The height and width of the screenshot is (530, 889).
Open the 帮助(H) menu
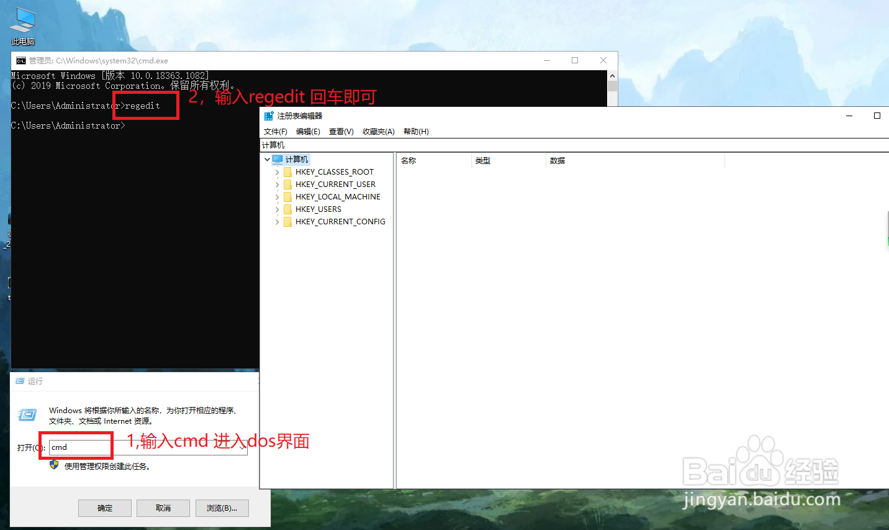[416, 132]
